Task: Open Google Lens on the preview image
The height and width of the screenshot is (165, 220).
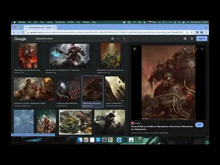Action: [x=185, y=49]
